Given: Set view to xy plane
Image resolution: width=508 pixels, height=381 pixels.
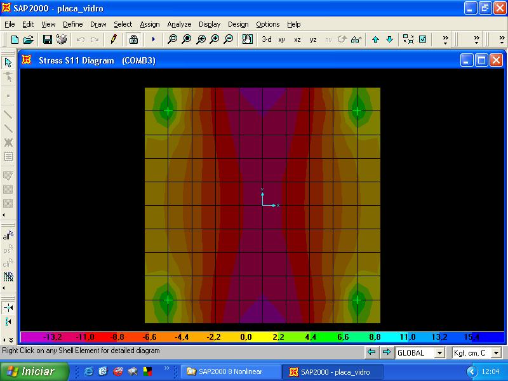Looking at the screenshot, I should coord(281,39).
